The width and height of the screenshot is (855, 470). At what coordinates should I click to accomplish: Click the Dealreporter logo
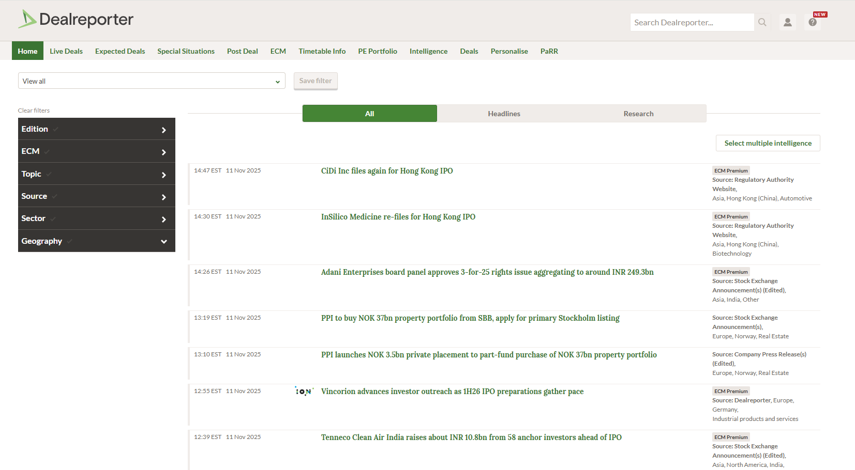coord(76,20)
